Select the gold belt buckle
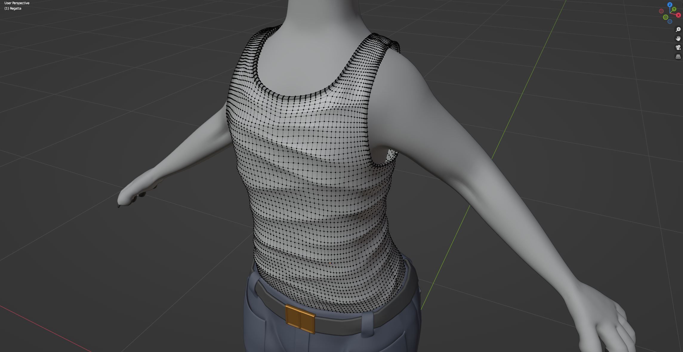The height and width of the screenshot is (352, 683). 300,318
